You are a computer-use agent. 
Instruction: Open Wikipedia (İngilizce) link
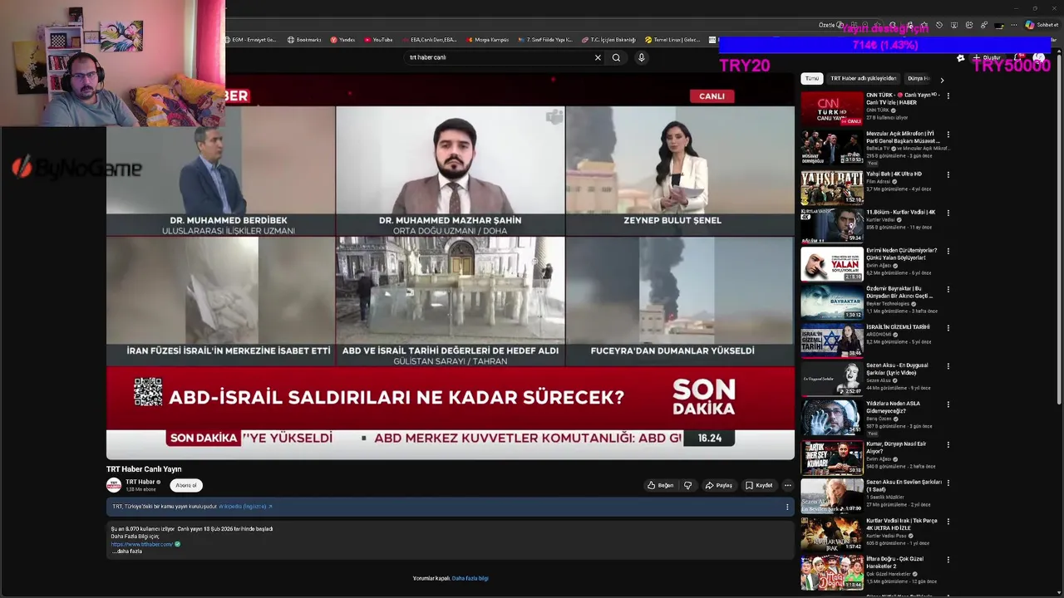click(x=245, y=507)
